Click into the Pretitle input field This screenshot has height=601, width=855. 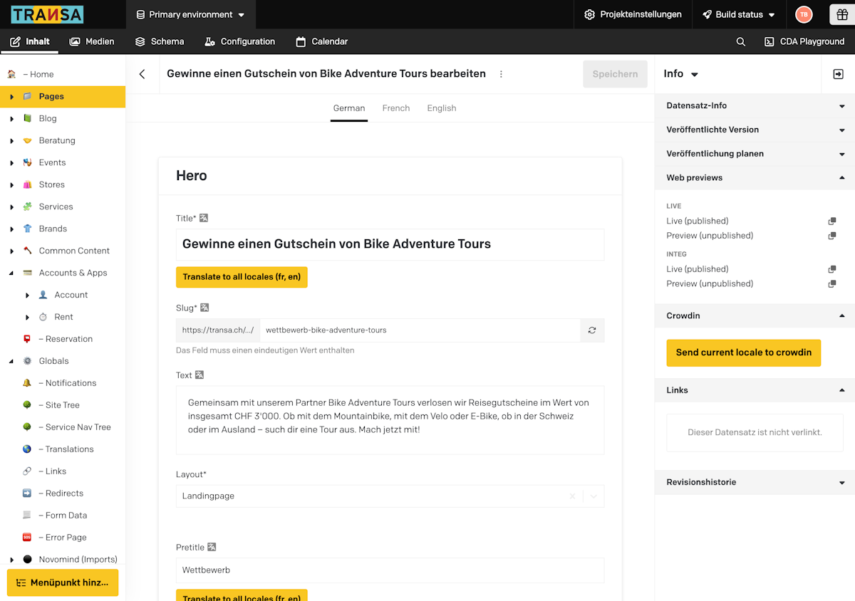tap(390, 570)
